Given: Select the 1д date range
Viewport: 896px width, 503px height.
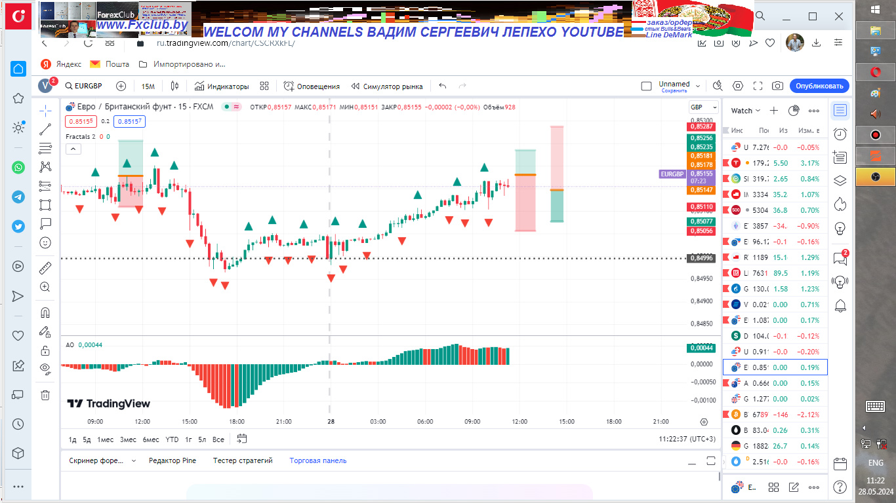Looking at the screenshot, I should click(73, 439).
